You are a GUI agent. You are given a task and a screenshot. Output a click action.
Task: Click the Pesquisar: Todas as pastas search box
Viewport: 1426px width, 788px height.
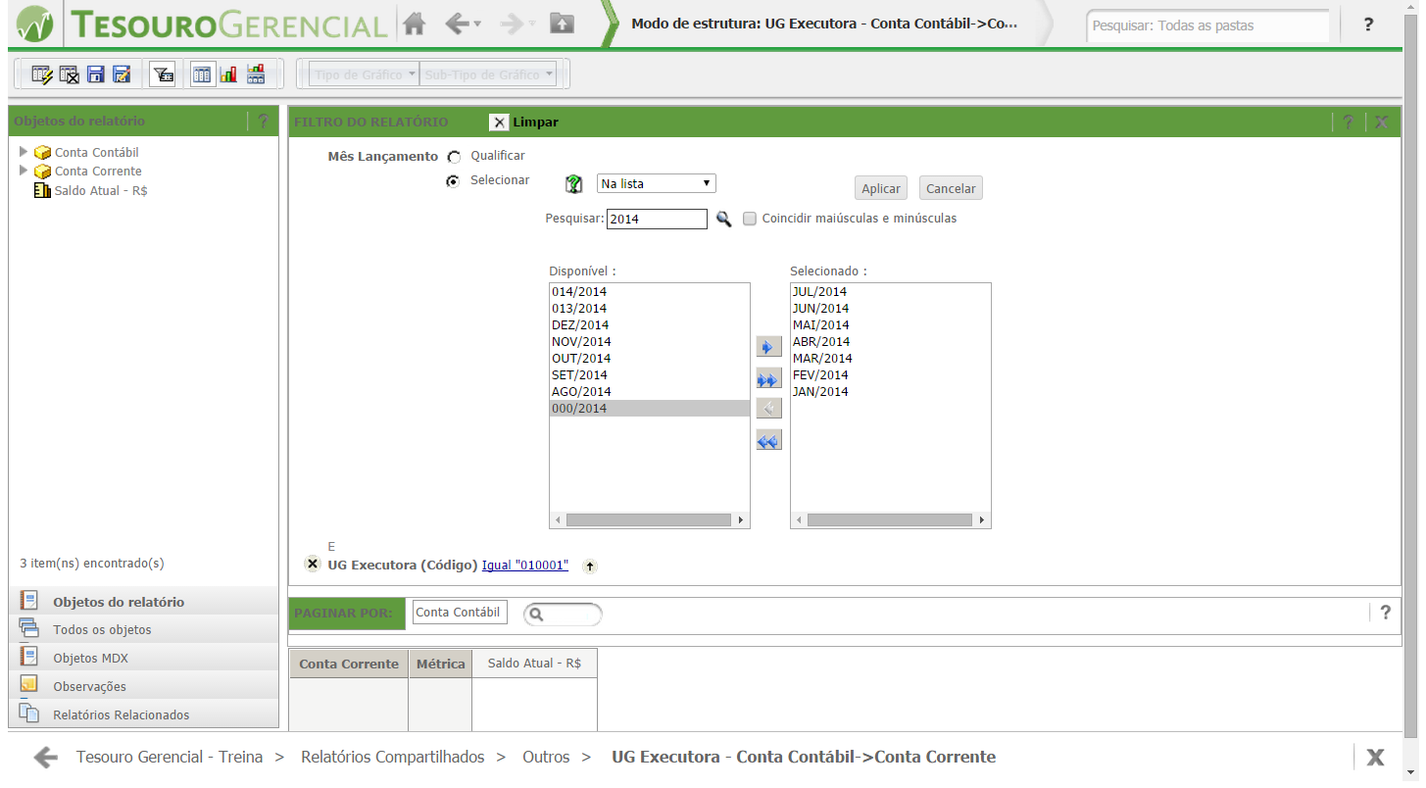point(1207,25)
